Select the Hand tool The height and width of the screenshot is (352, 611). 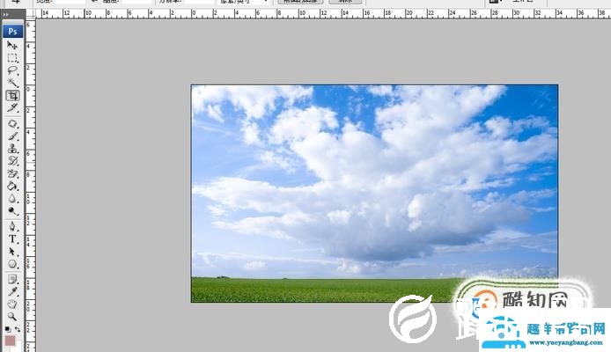(x=12, y=304)
